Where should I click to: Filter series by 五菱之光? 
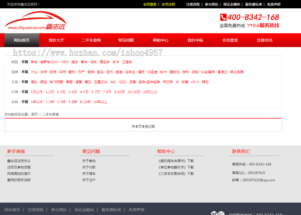[101, 82]
